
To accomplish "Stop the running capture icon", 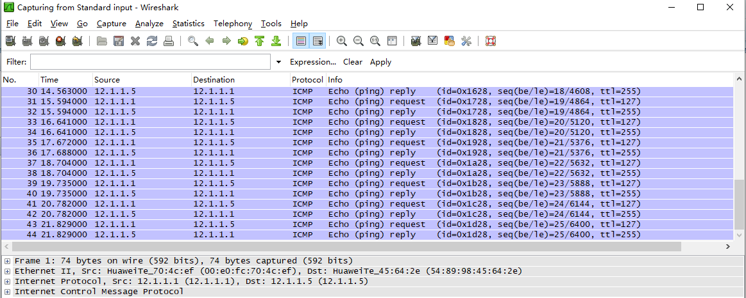I will [60, 42].
